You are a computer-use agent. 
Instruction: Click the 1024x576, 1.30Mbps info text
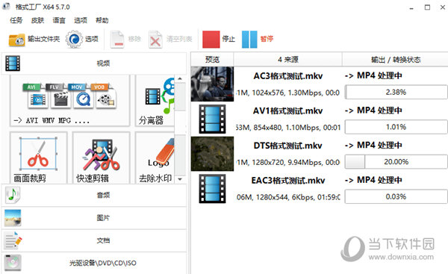pos(287,93)
